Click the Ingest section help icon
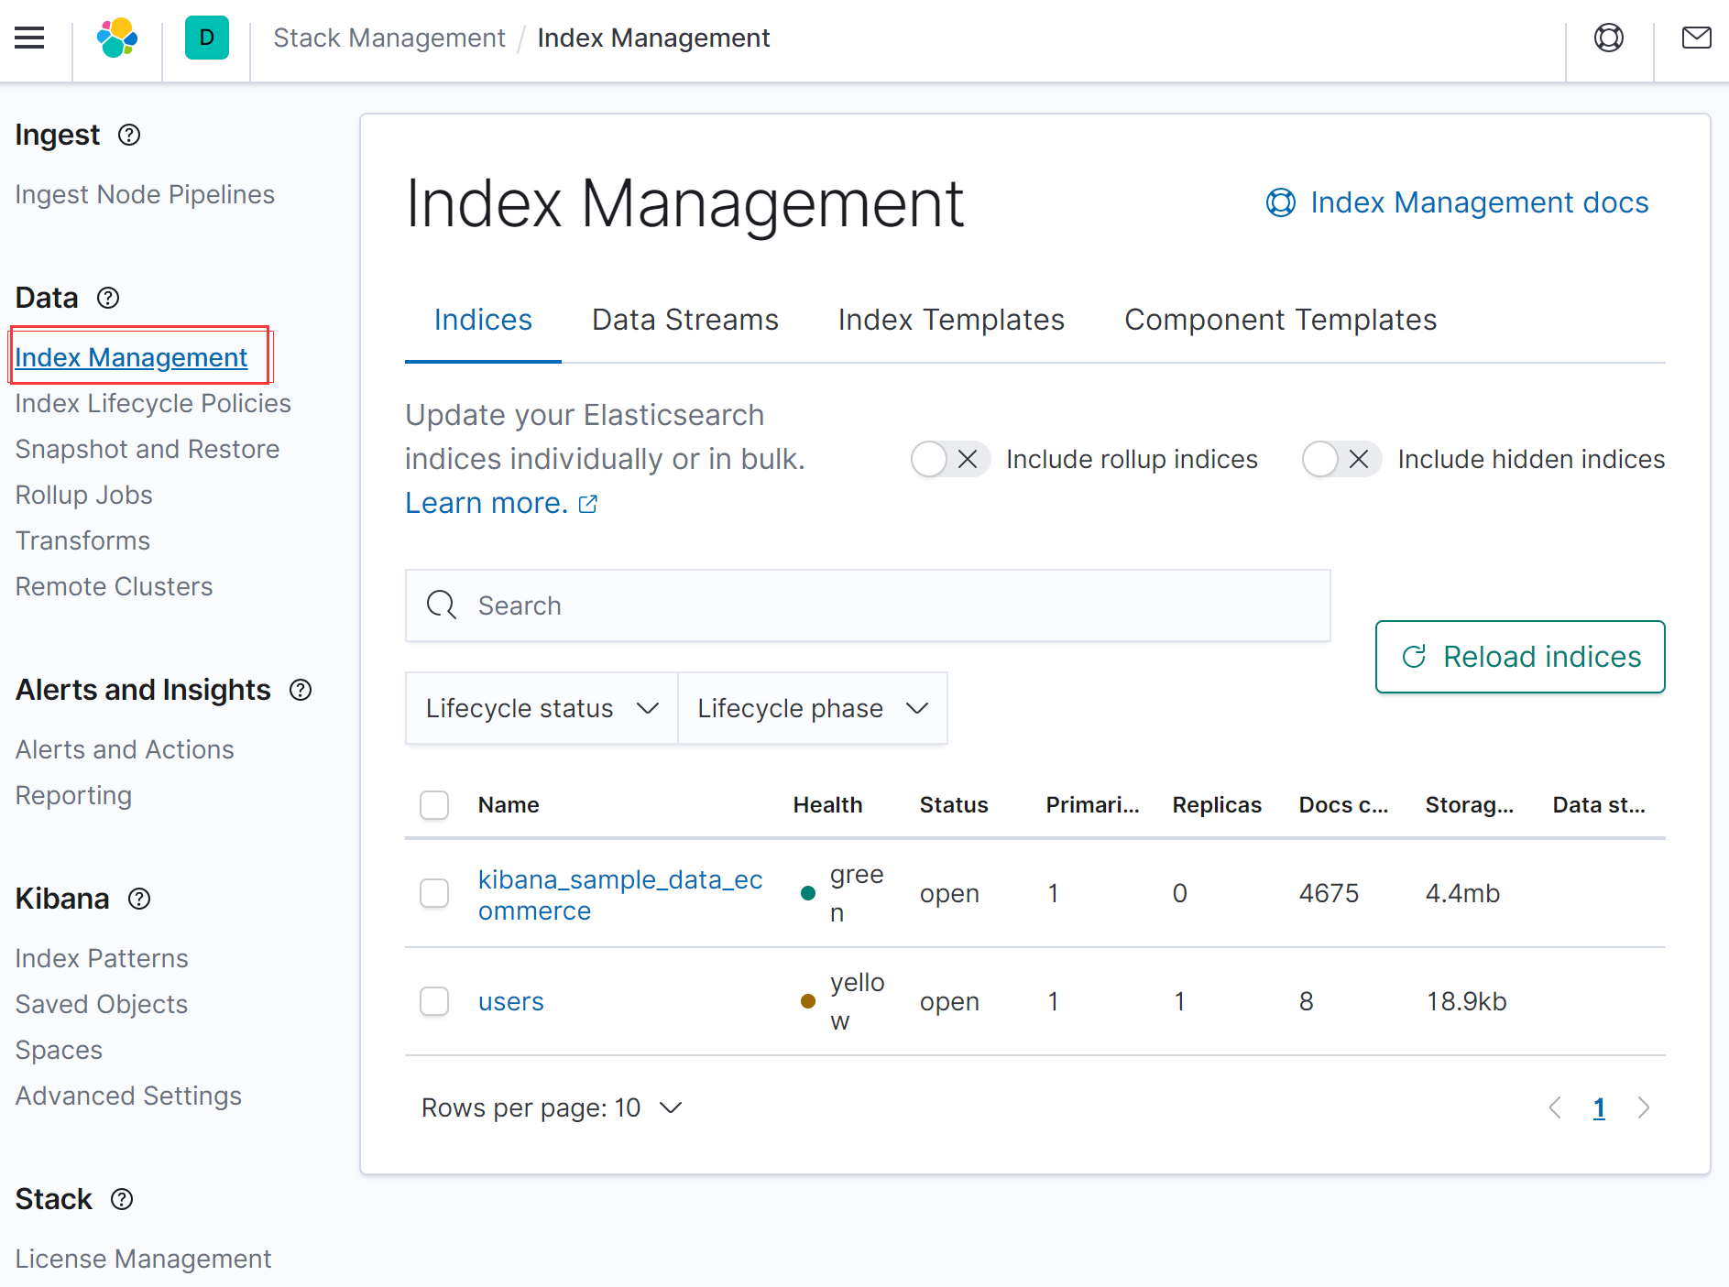1729x1287 pixels. click(x=129, y=136)
